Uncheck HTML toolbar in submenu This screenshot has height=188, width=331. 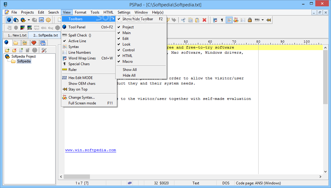click(x=141, y=56)
